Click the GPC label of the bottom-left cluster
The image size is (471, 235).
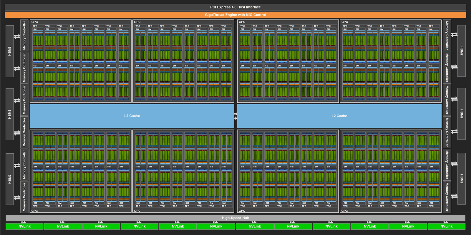click(35, 211)
